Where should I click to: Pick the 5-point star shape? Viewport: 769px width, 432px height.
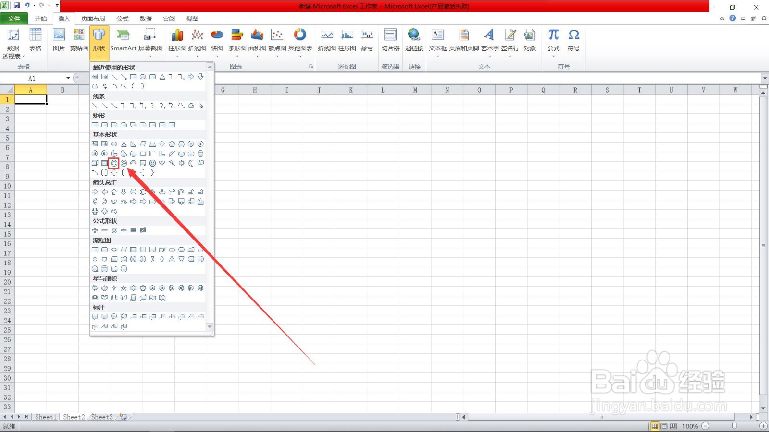point(124,288)
